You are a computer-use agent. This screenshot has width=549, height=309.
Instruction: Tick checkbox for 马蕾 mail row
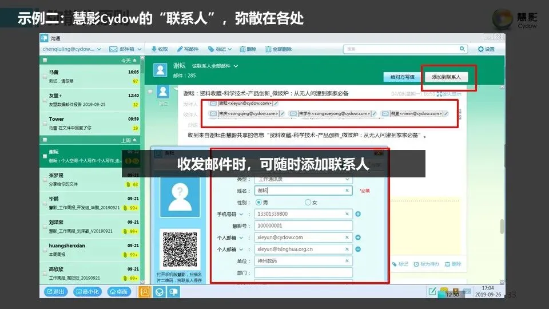click(45, 77)
